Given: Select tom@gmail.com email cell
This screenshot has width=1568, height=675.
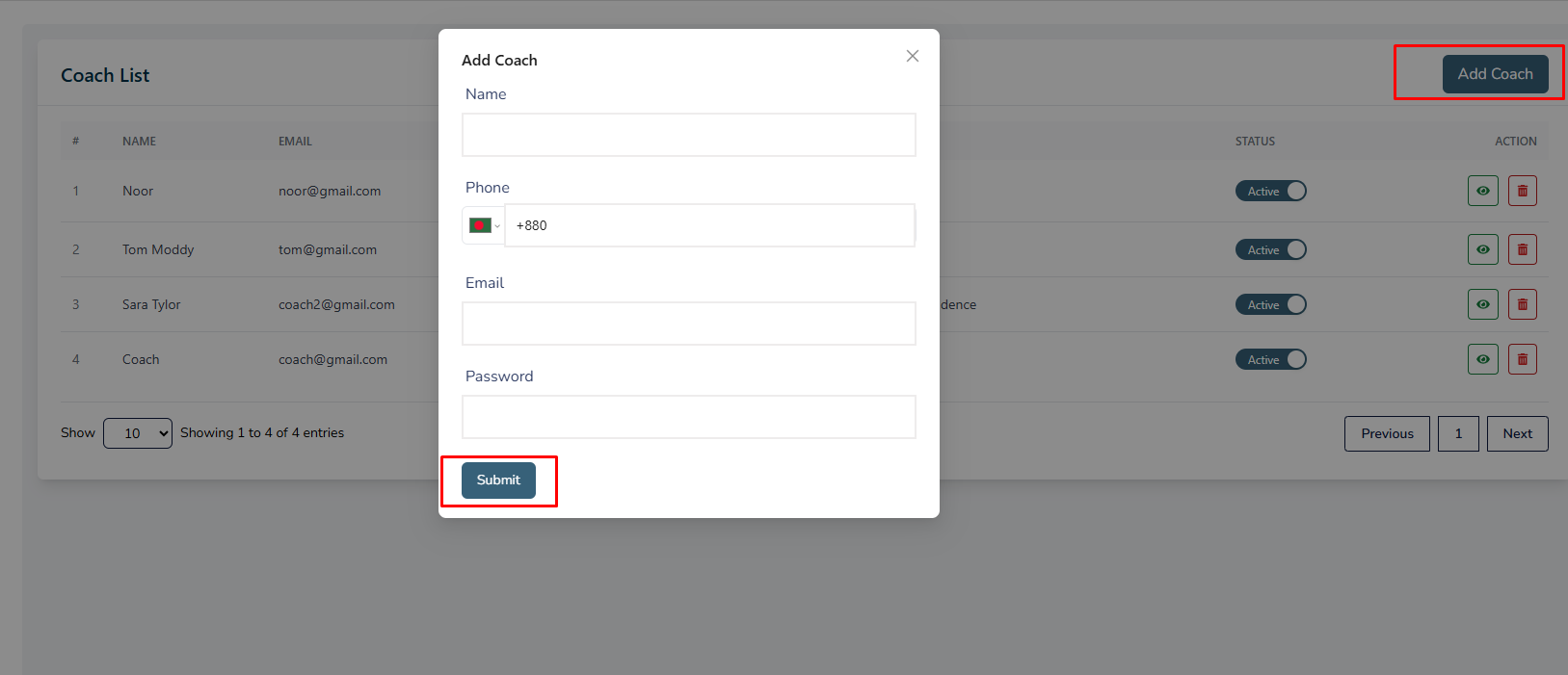Looking at the screenshot, I should (x=328, y=249).
